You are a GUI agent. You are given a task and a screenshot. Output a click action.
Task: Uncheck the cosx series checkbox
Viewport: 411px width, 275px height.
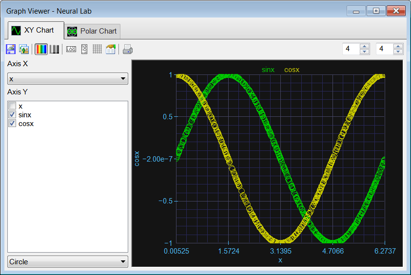(x=12, y=123)
